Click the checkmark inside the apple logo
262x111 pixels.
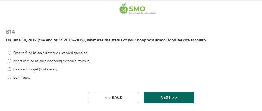(124, 10)
